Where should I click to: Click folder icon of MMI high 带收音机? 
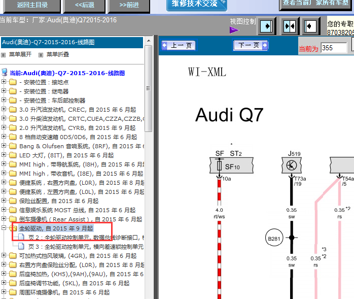(x=13, y=173)
